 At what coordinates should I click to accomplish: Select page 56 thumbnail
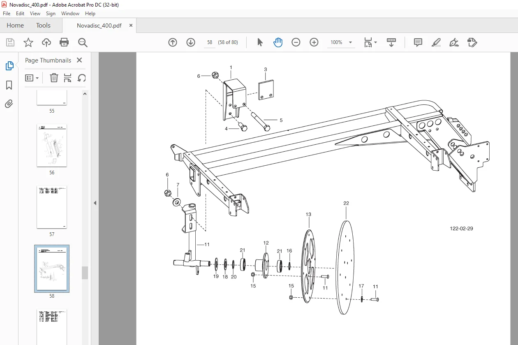52,146
